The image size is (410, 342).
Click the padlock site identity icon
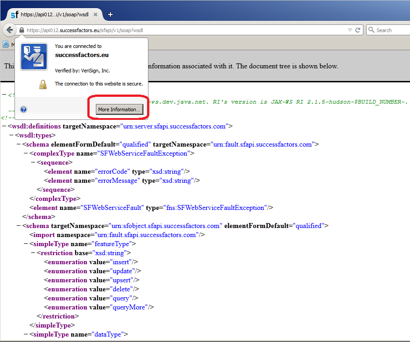click(21, 30)
